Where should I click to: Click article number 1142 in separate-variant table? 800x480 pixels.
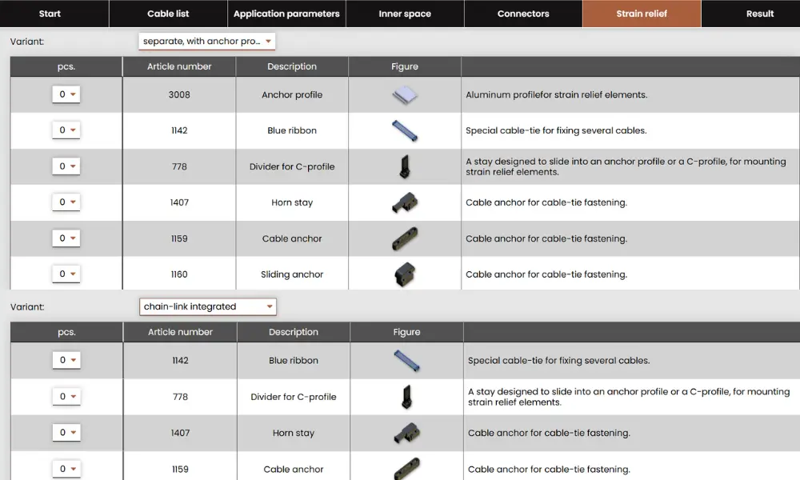point(179,130)
